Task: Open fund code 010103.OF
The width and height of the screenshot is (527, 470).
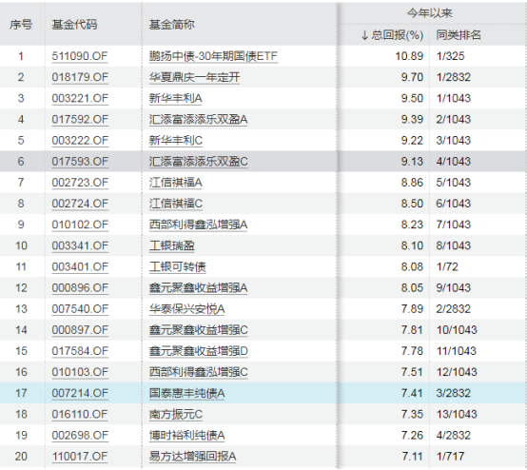Action: (80, 372)
